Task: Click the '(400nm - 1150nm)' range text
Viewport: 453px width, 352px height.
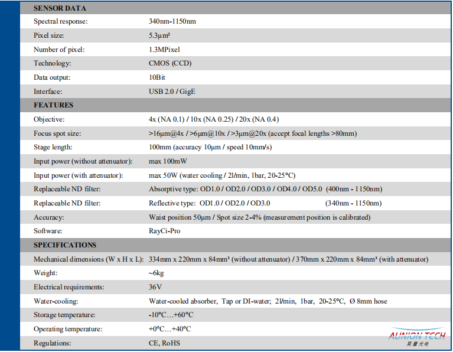Action: pos(354,190)
